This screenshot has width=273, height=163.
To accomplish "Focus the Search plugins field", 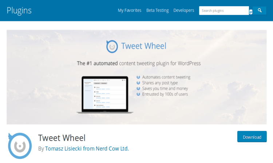I will click(224, 11).
